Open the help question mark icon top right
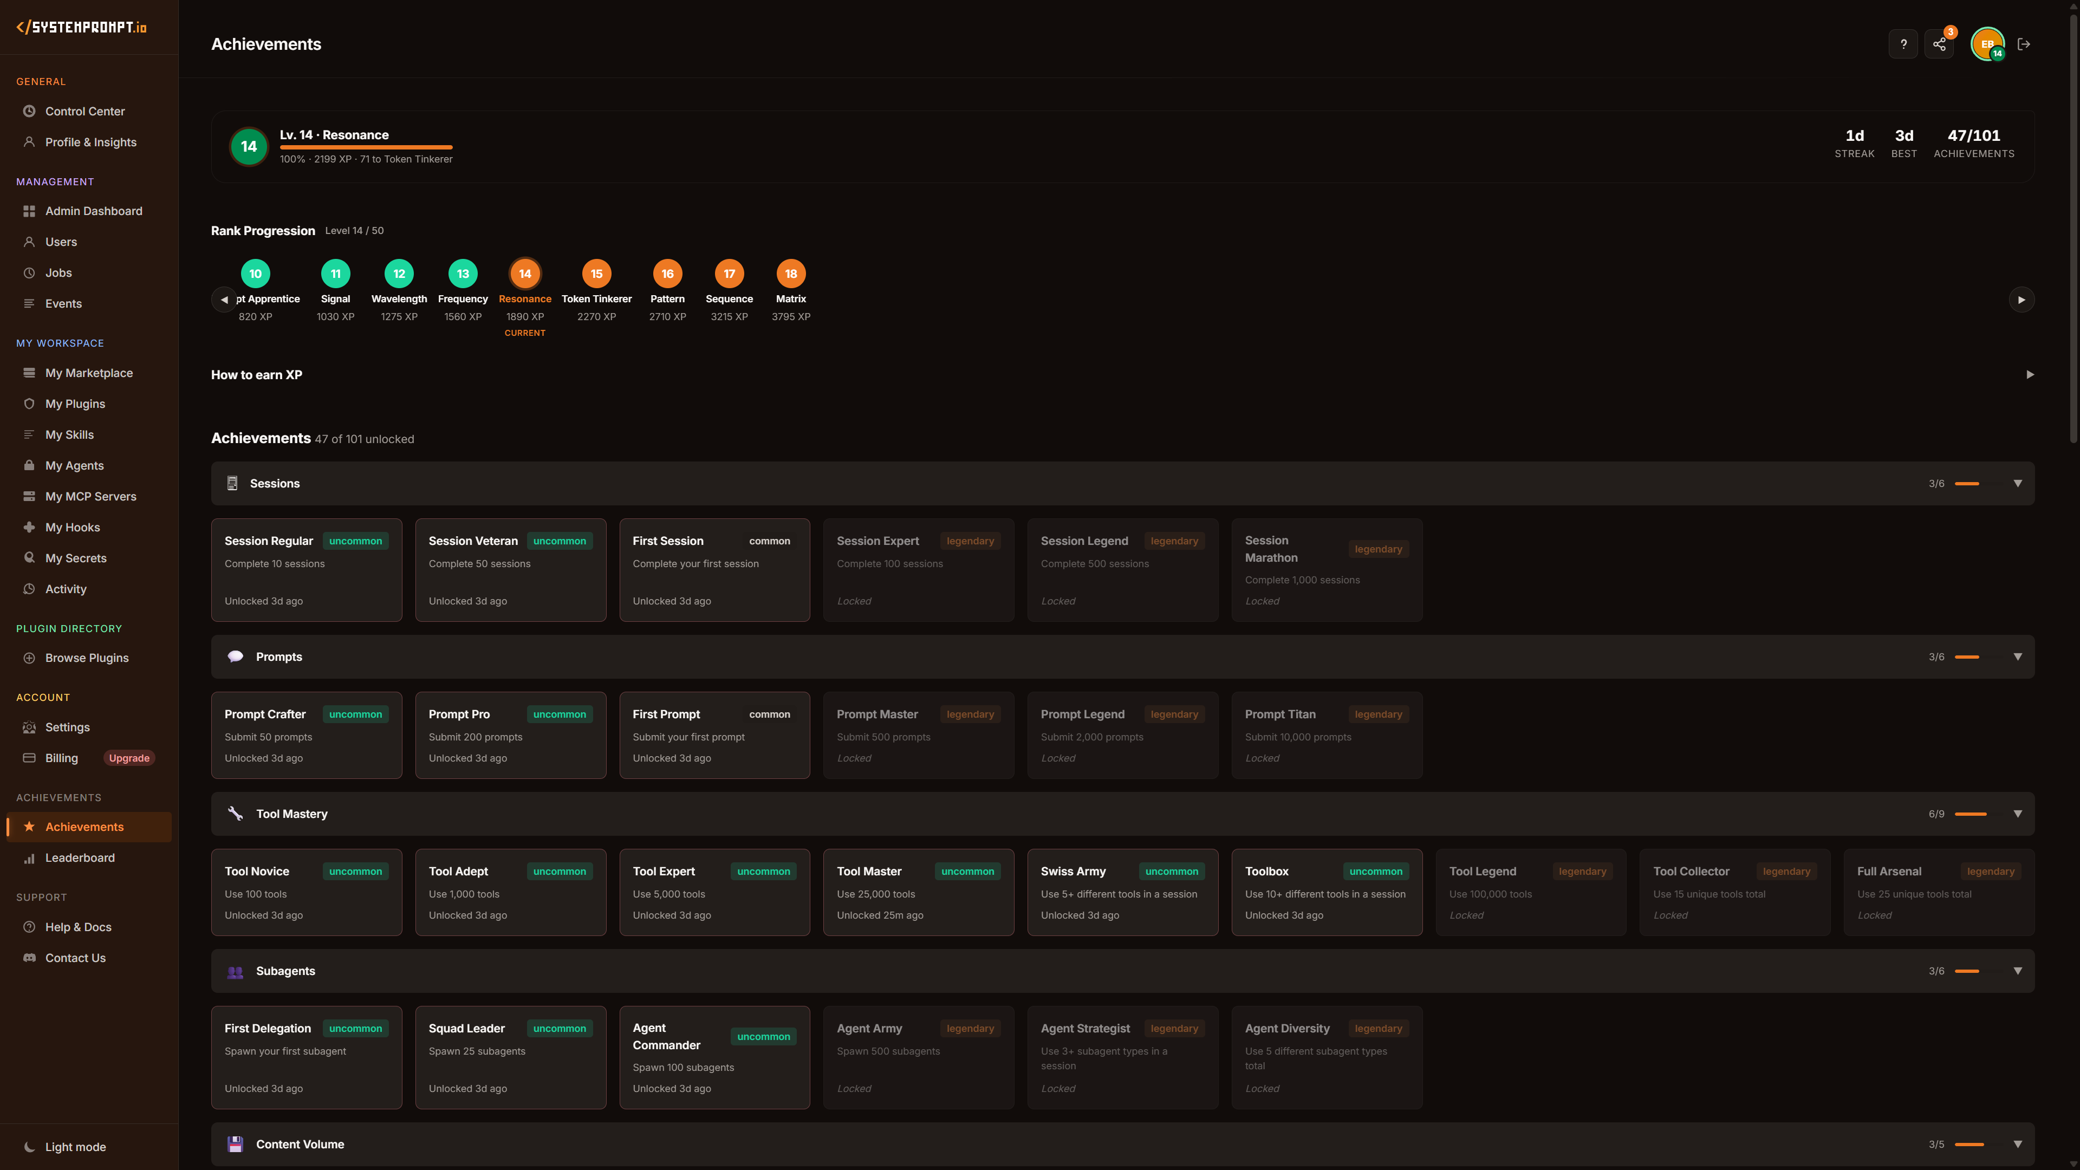 (x=1903, y=43)
